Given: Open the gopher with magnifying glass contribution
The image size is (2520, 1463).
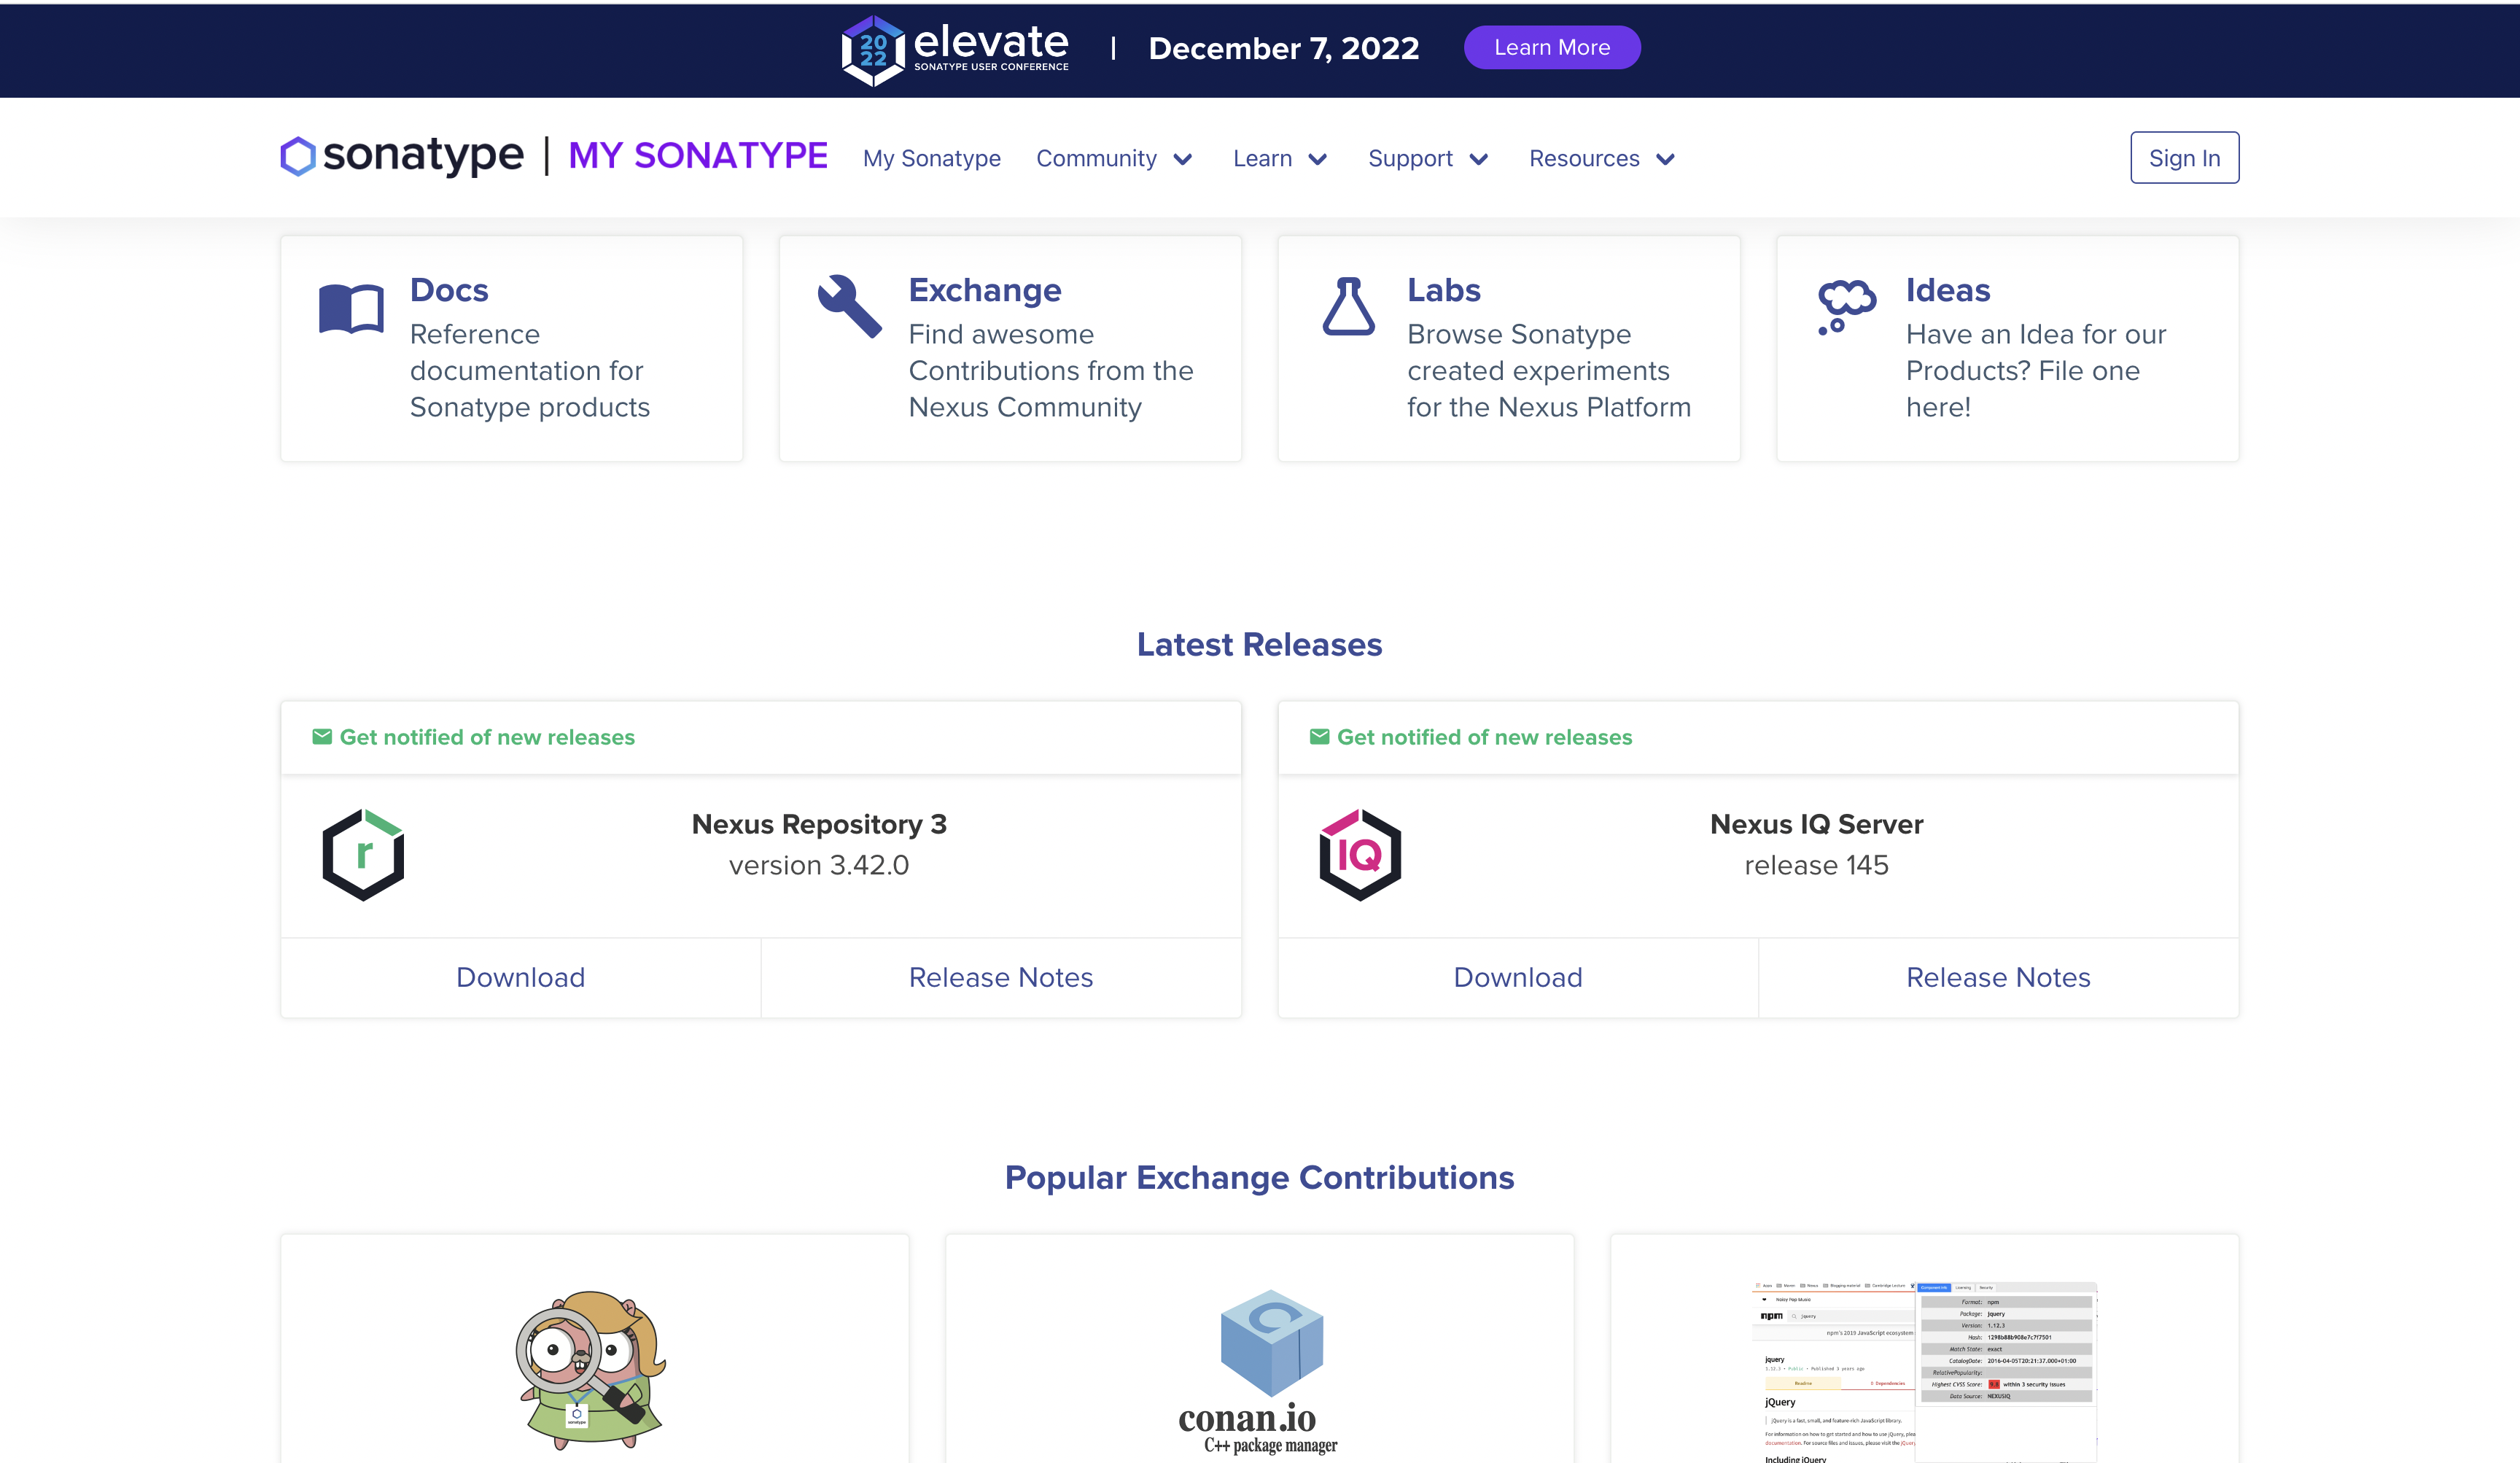Looking at the screenshot, I should tap(590, 1370).
